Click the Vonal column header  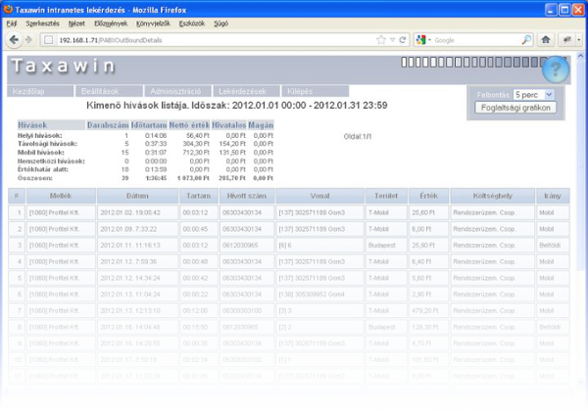click(319, 196)
